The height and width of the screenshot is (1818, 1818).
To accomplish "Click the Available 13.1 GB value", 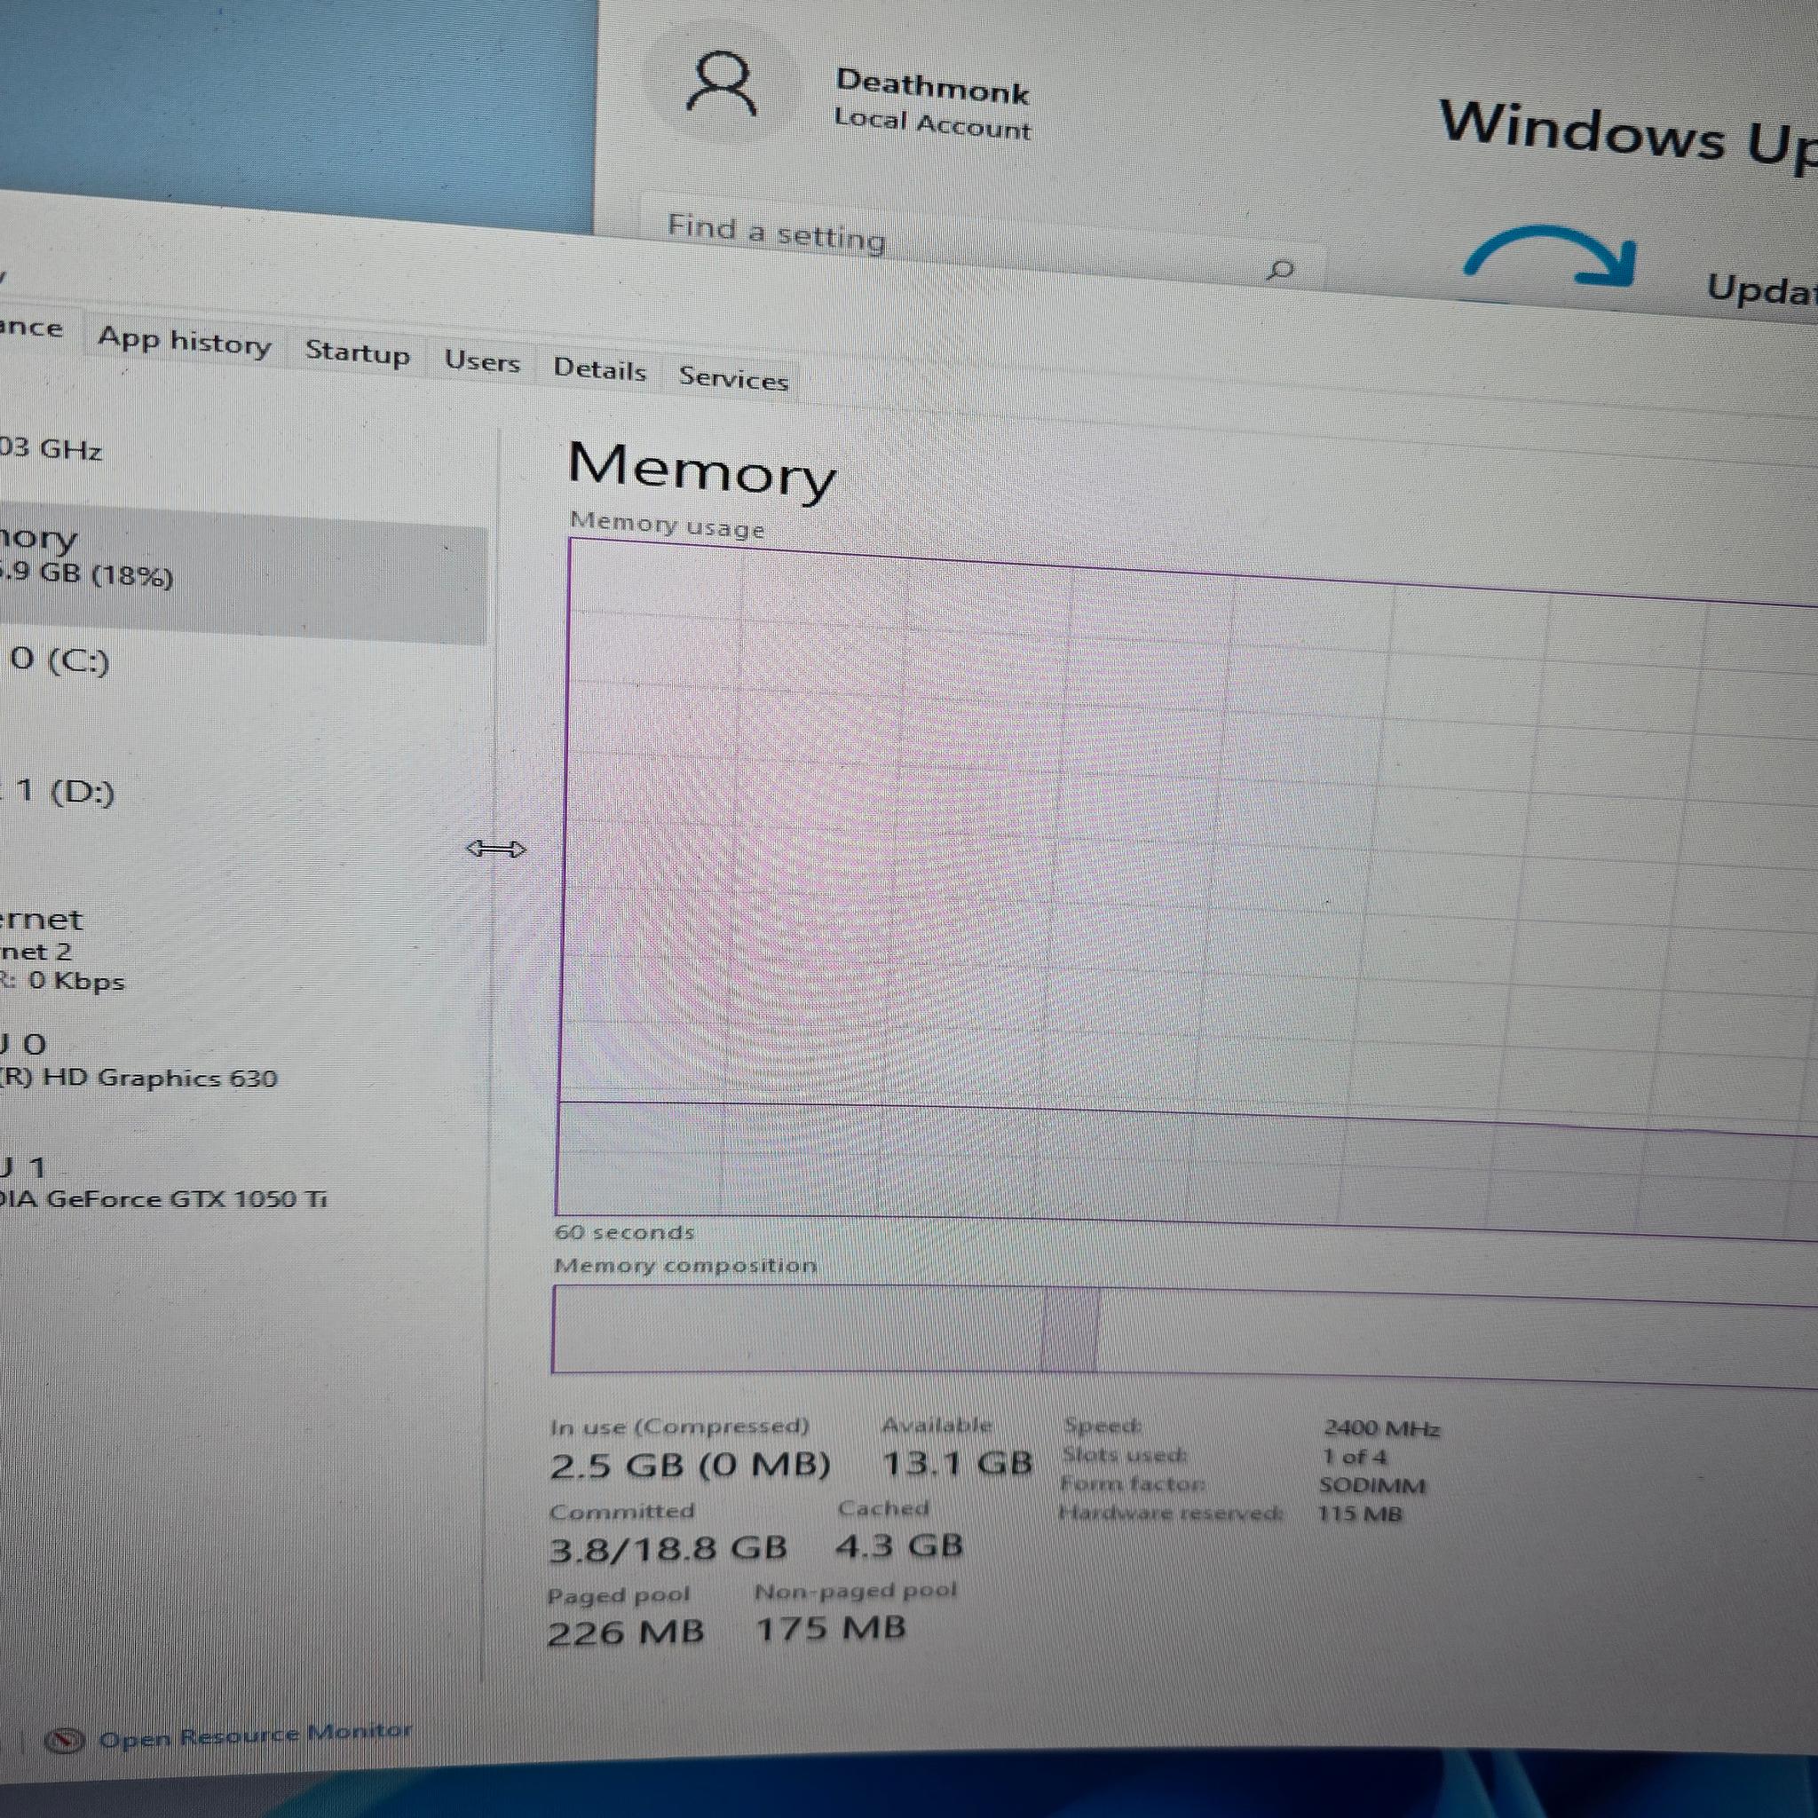I will (957, 1463).
